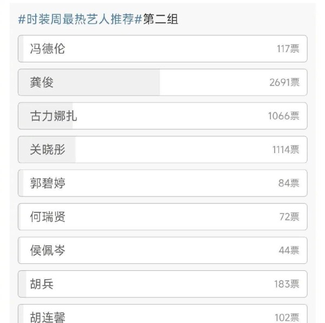325x323 pixels.
Task: Choose 古力娜扎 in the poll
Action: tap(162, 116)
